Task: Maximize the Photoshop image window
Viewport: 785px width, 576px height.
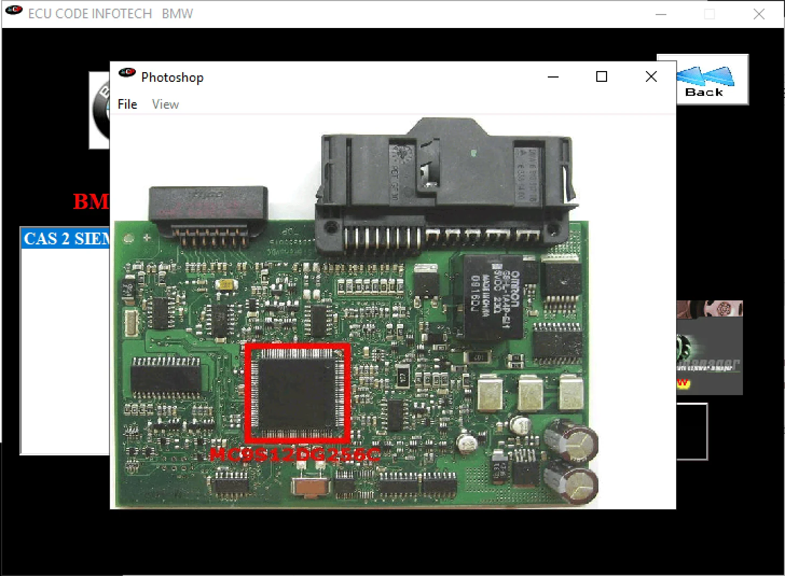Action: (602, 77)
